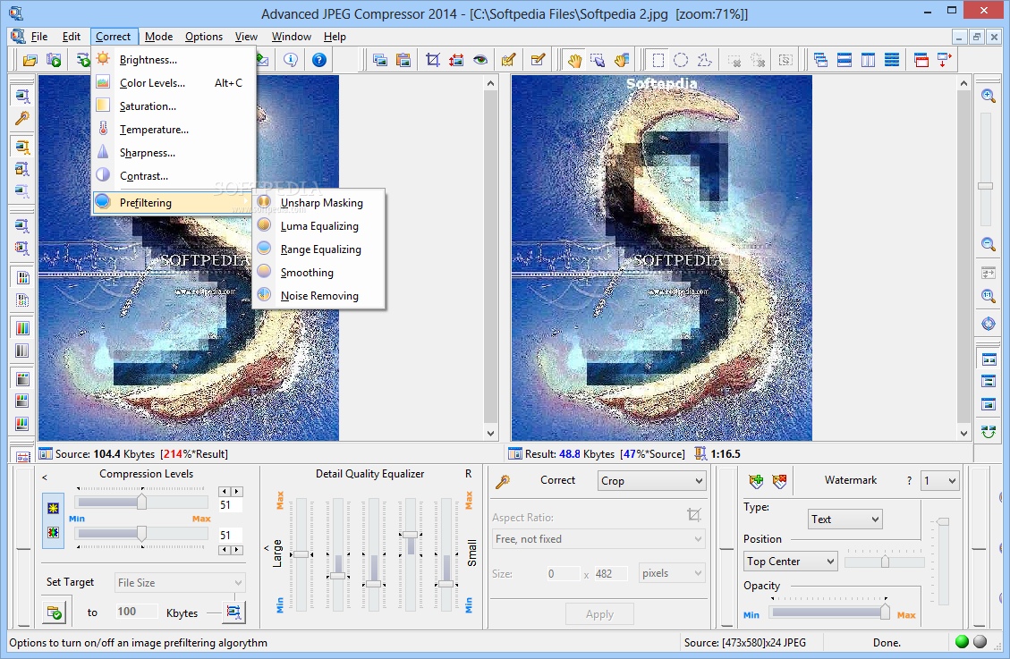
Task: Click the green refresh arrows sidebar icon
Action: tap(989, 432)
